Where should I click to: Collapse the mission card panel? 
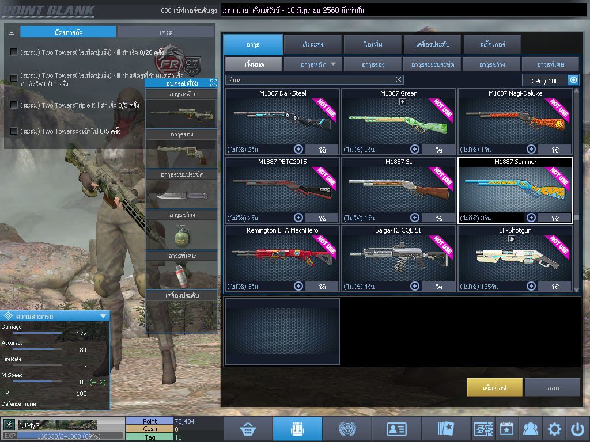coord(12,32)
